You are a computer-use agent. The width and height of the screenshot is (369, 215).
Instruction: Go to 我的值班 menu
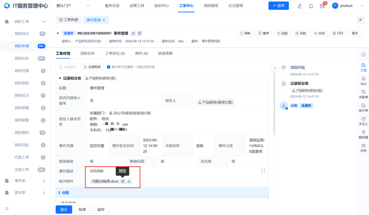point(211,6)
